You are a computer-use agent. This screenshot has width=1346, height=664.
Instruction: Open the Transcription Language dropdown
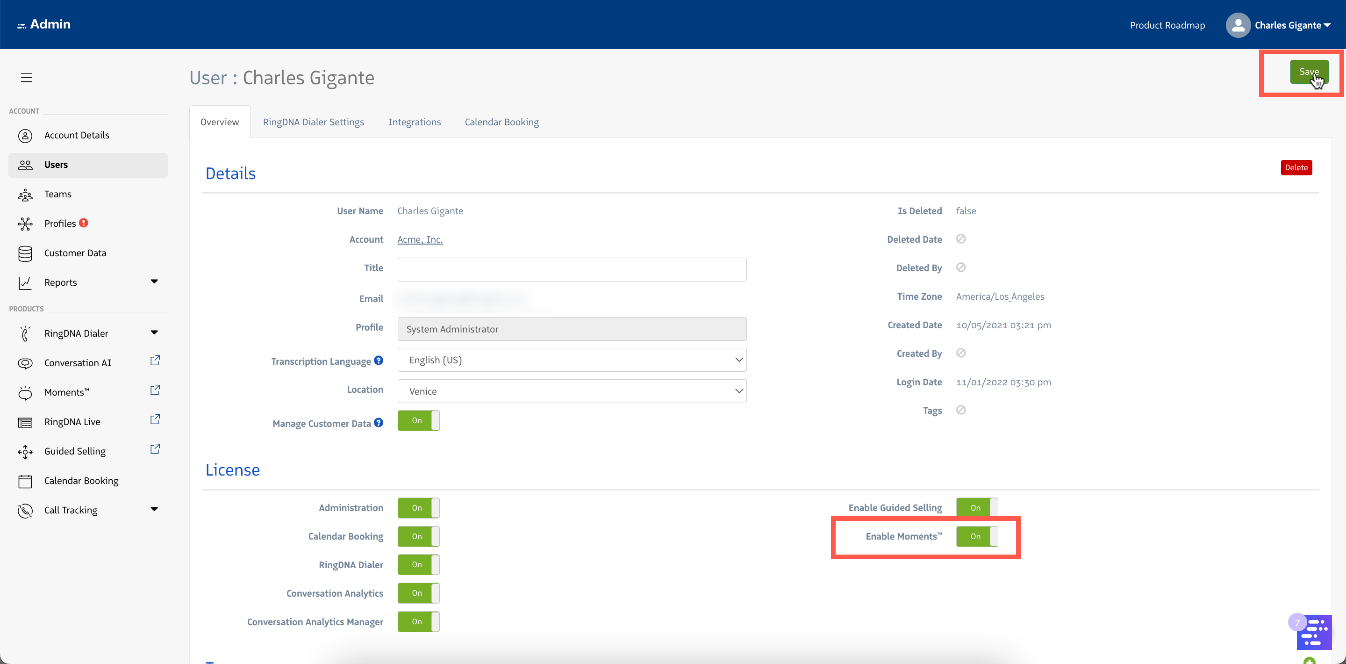tap(572, 360)
